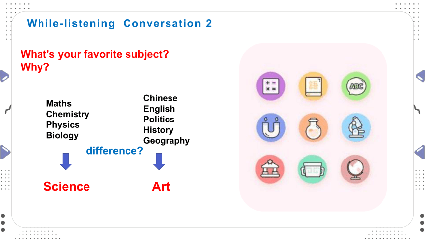Click the lower right purple triangle decoration

(420, 152)
